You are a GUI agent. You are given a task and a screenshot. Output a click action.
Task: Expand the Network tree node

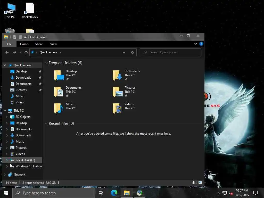pyautogui.click(x=5, y=175)
